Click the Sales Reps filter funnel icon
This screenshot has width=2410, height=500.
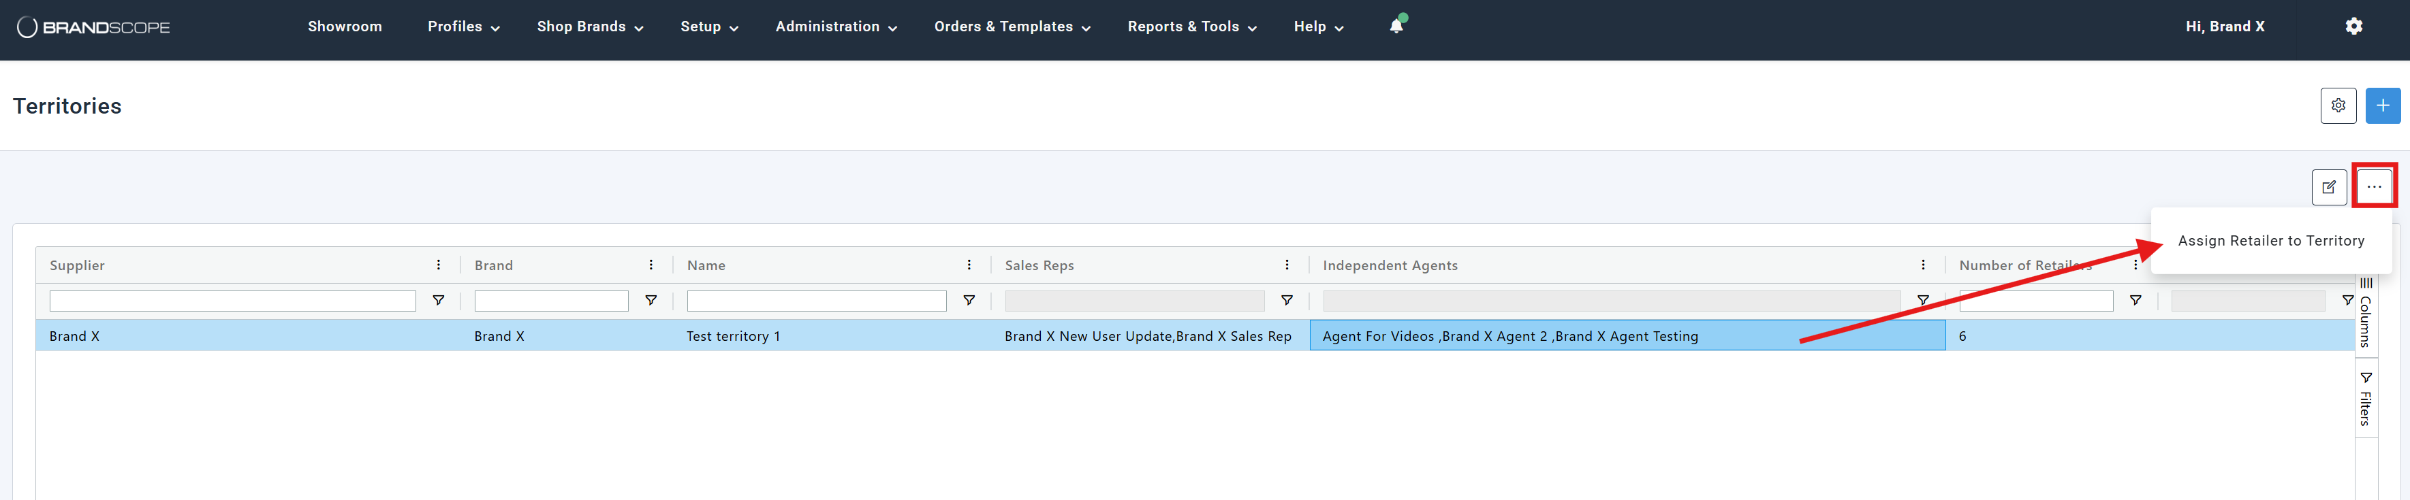[1286, 301]
